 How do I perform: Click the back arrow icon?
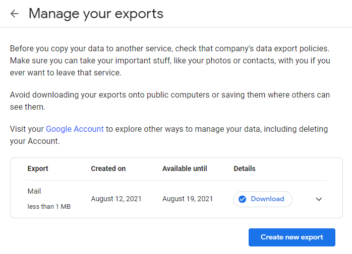(x=14, y=14)
